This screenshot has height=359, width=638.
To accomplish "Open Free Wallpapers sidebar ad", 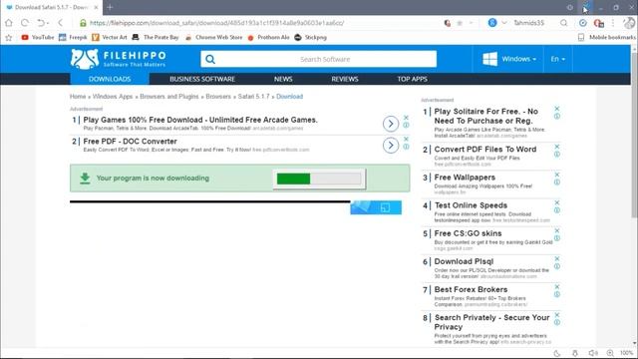I will (465, 178).
